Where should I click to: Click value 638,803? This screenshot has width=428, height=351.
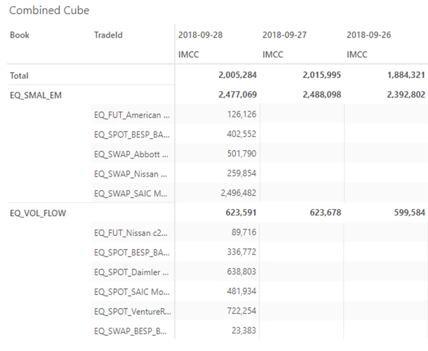click(x=242, y=271)
